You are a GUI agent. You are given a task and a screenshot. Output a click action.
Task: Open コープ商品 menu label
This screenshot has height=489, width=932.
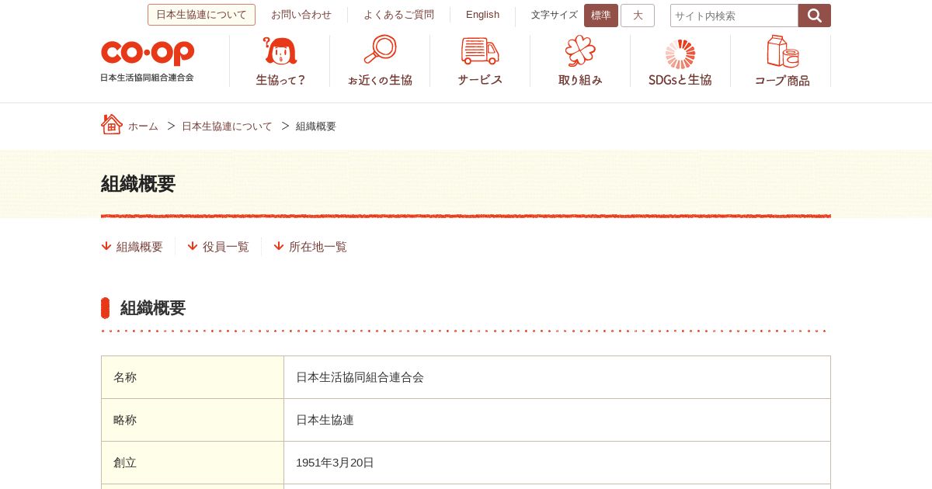point(782,80)
